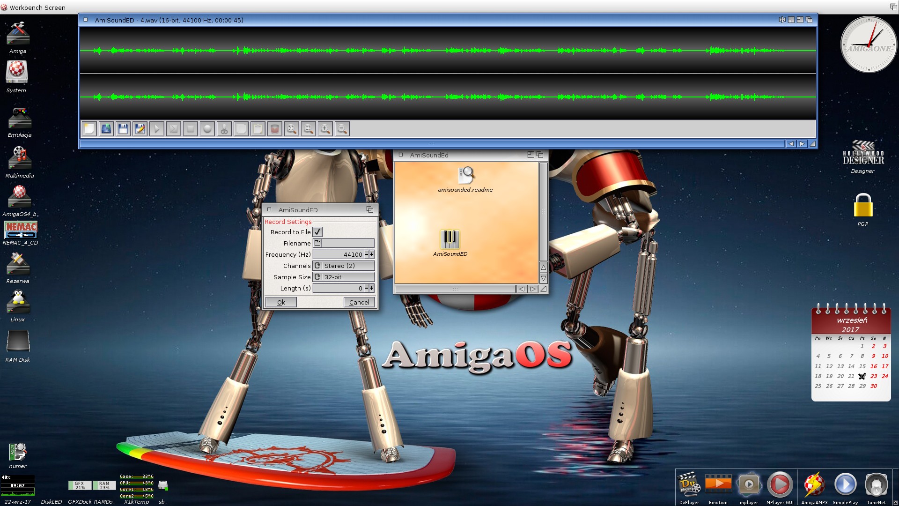Viewport: 899px width, 506px height.
Task: Click the waveform window scroll-left arrow
Action: point(791,144)
